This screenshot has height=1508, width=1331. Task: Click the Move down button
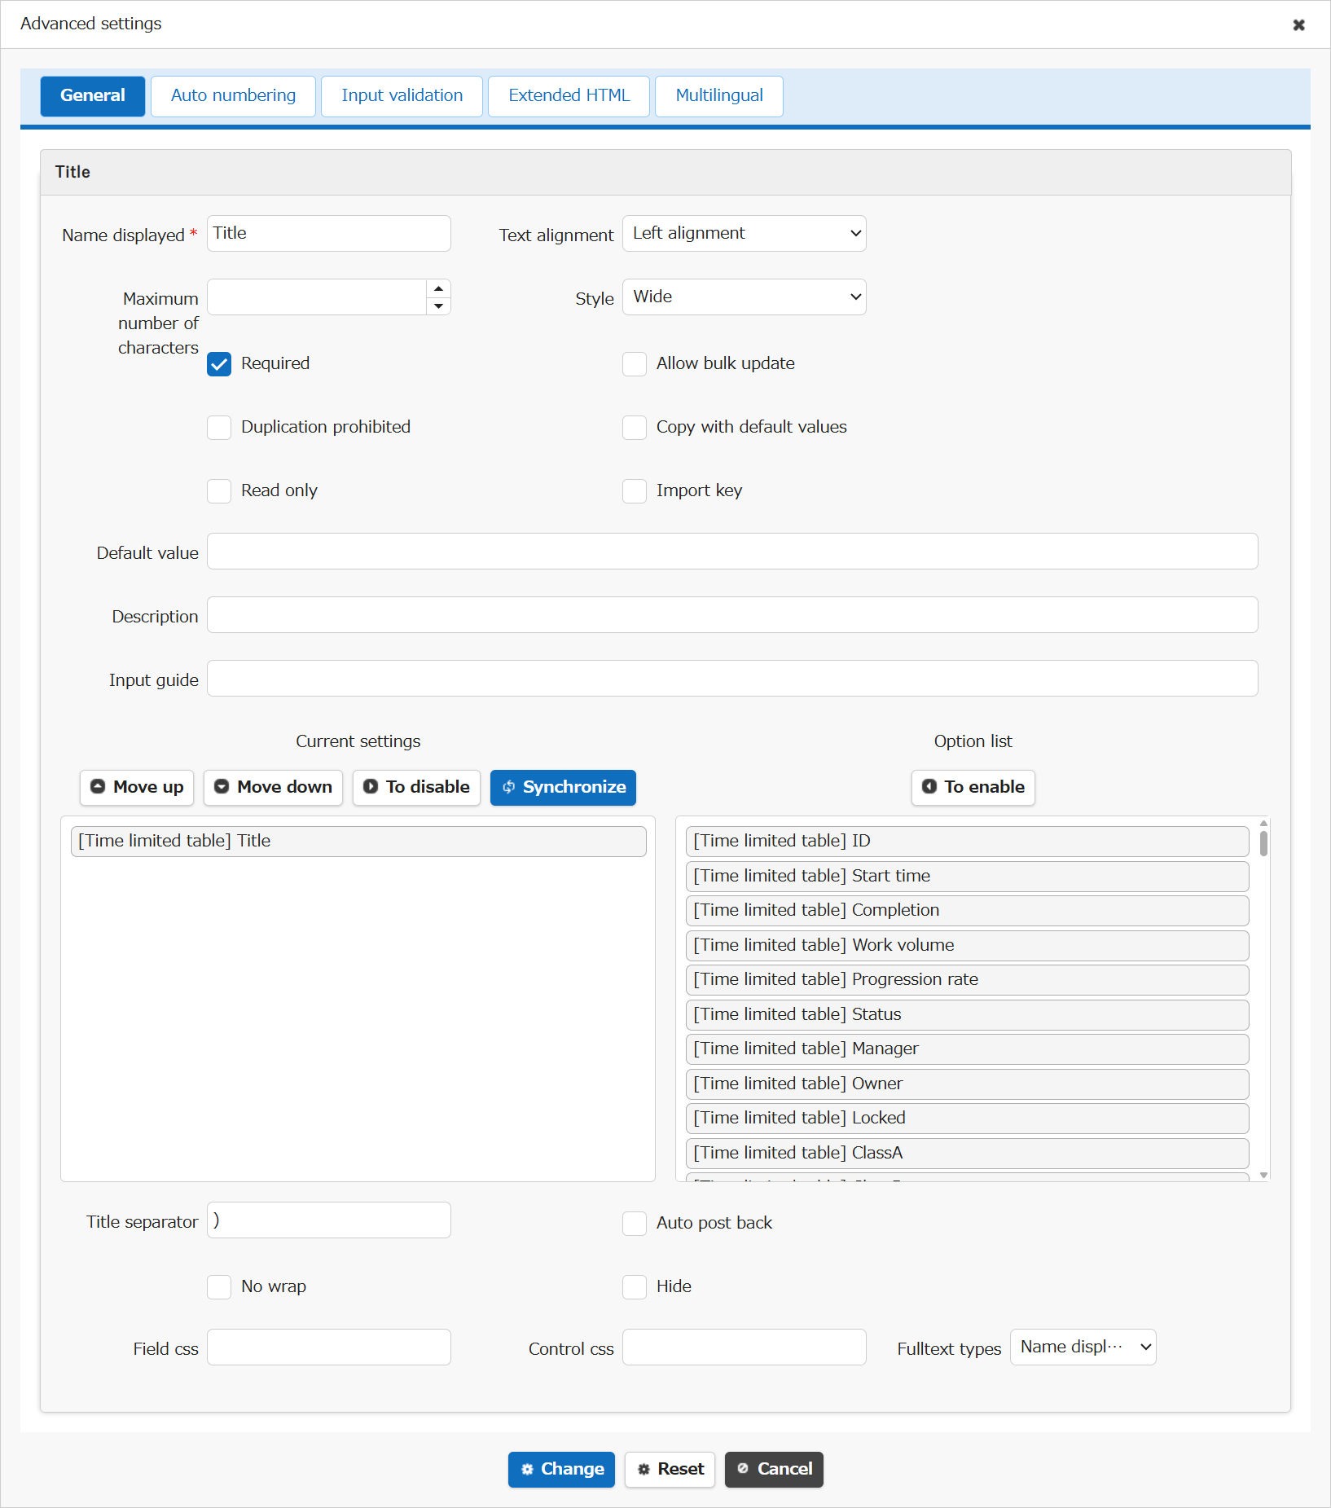[273, 788]
